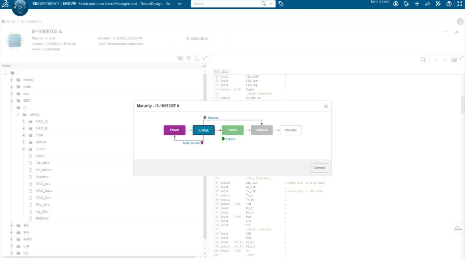
Task: Open the user profile icon
Action: 396,4
